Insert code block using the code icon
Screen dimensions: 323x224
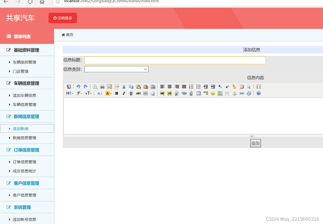click(117, 87)
